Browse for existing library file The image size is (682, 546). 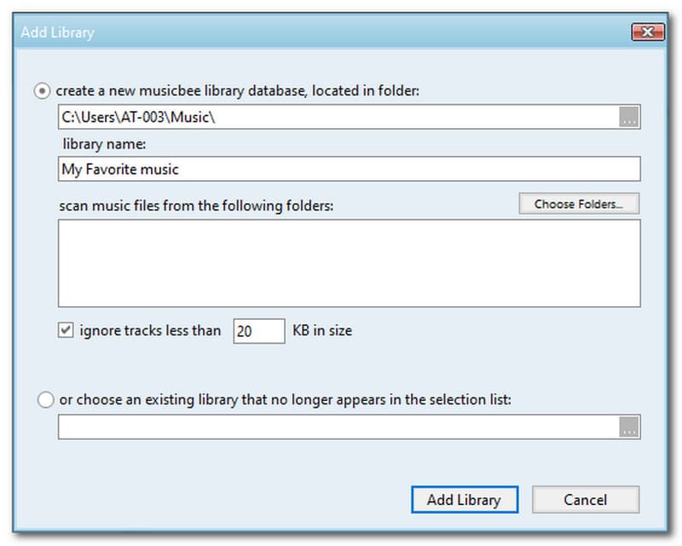point(628,427)
